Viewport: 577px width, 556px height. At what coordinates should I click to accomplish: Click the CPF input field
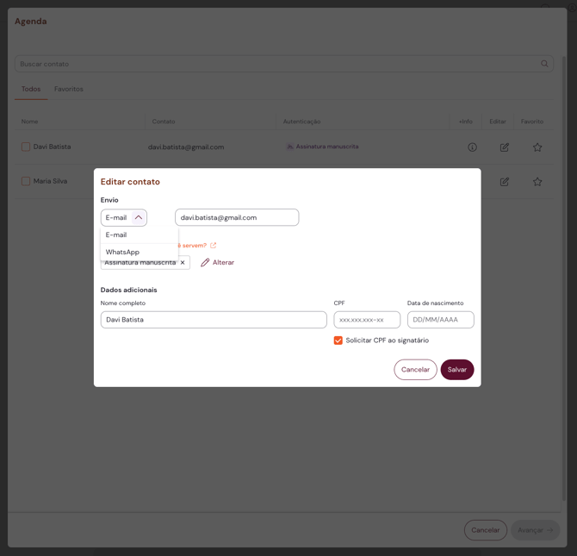(367, 320)
